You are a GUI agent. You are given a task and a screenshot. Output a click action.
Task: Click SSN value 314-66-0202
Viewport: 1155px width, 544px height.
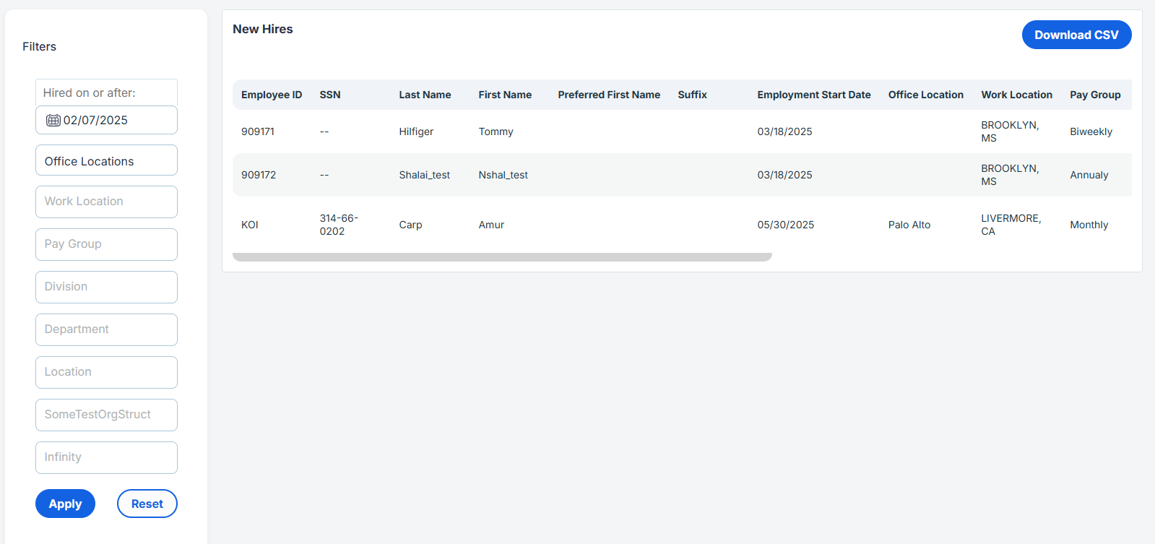[x=339, y=225]
